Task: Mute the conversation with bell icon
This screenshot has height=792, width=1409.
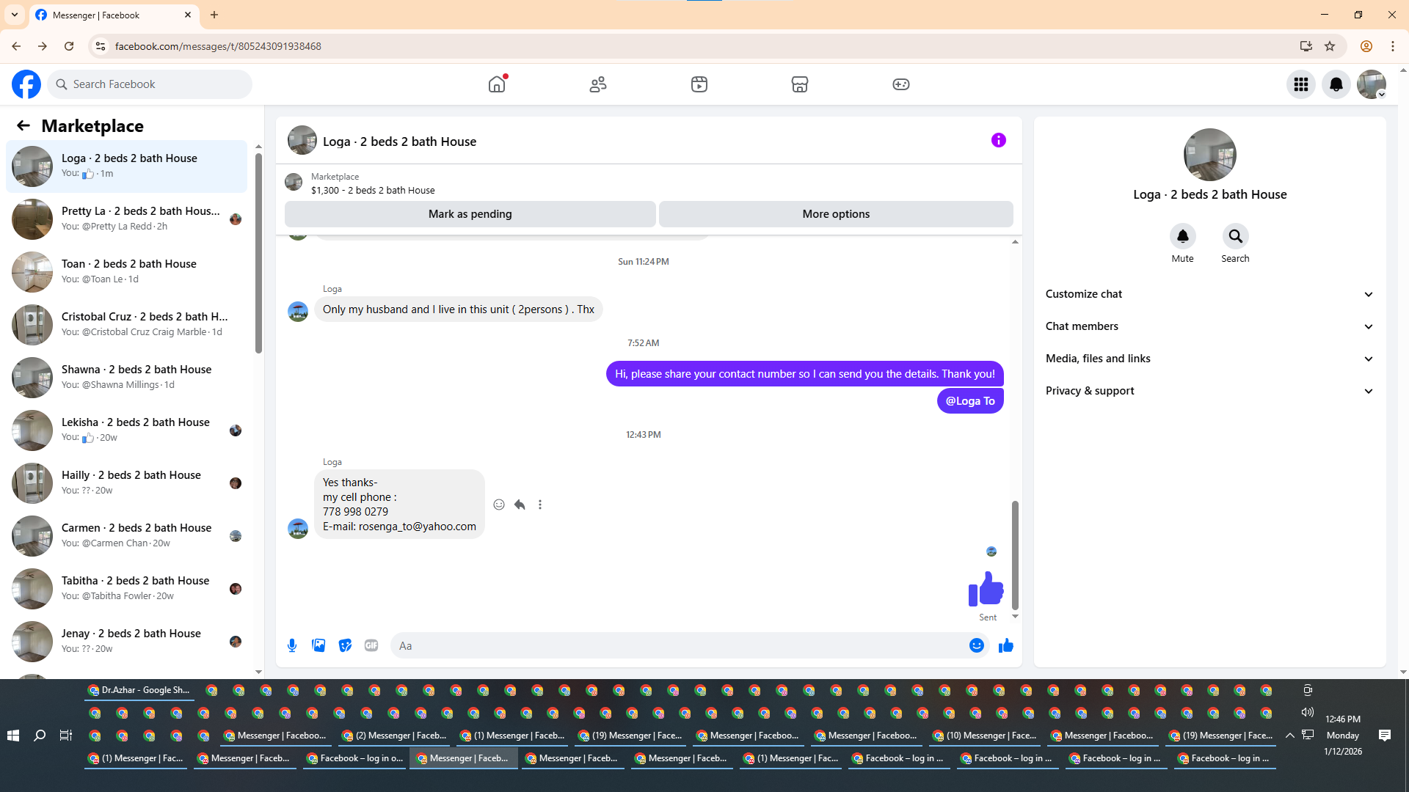Action: pyautogui.click(x=1182, y=236)
